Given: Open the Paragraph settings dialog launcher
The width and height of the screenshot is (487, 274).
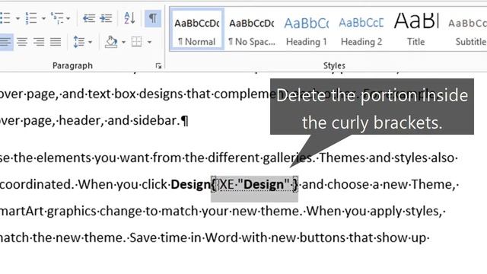Looking at the screenshot, I should pos(158,65).
